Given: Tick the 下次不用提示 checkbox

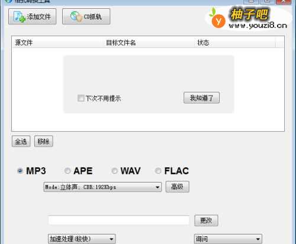Looking at the screenshot, I should [81, 98].
